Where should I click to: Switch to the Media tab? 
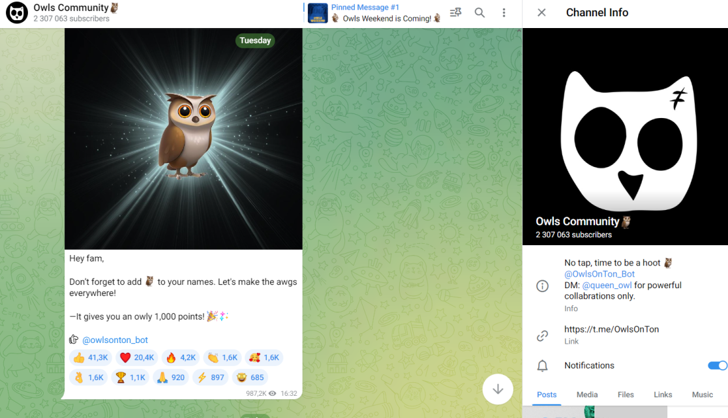tap(587, 395)
